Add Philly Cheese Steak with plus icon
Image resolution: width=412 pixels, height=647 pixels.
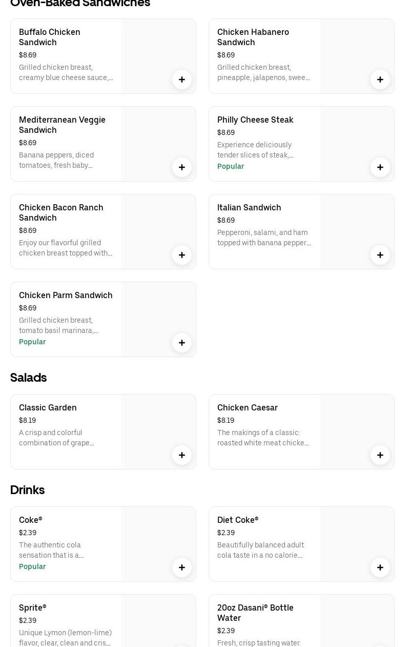380,167
